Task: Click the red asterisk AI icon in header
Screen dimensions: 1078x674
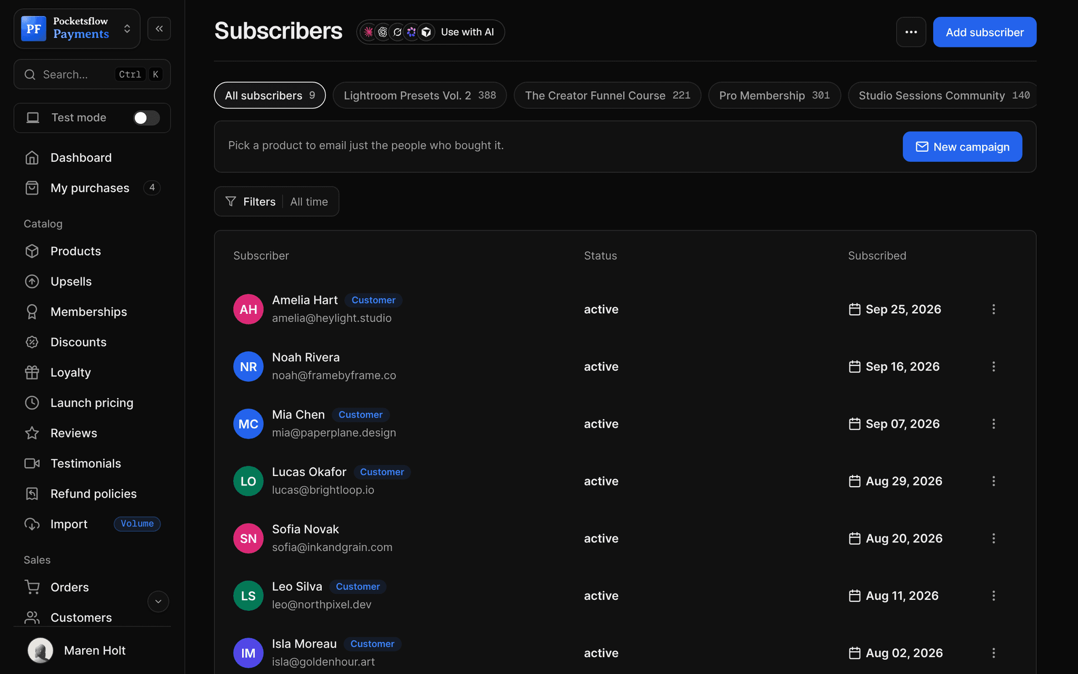Action: point(368,32)
